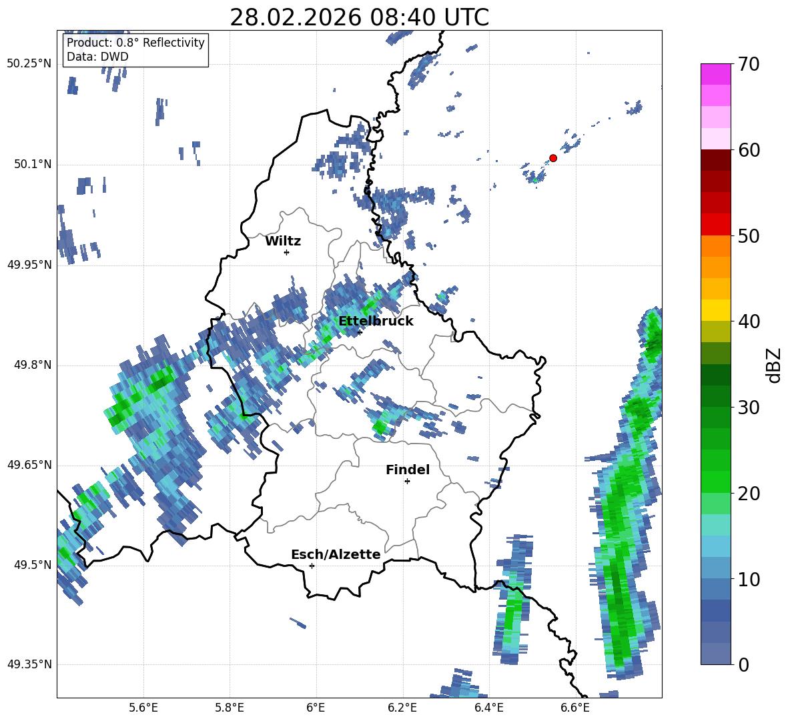This screenshot has width=790, height=721.
Task: Click the Esch/Alzette city label
Action: point(336,554)
